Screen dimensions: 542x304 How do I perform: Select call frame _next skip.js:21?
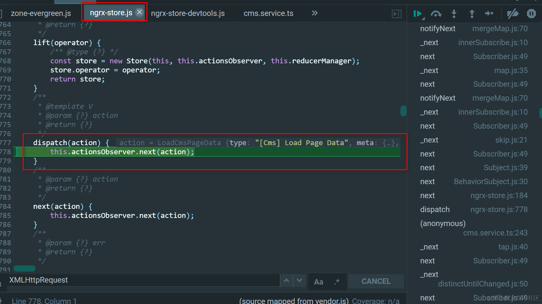(x=474, y=140)
